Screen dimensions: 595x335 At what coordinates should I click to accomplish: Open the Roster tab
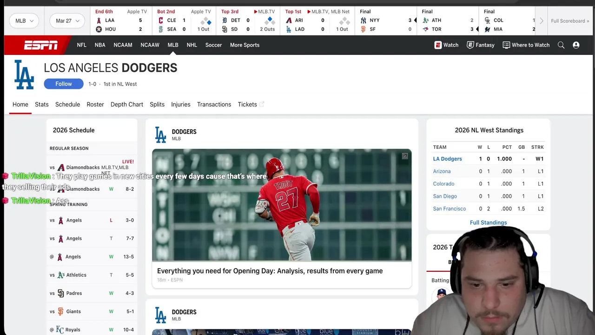click(x=95, y=104)
